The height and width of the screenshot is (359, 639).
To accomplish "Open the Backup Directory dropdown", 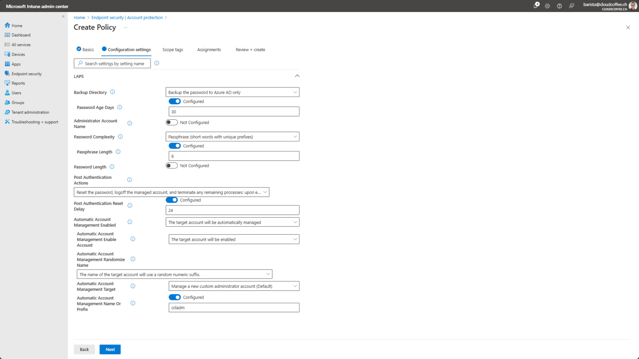I will coord(232,92).
